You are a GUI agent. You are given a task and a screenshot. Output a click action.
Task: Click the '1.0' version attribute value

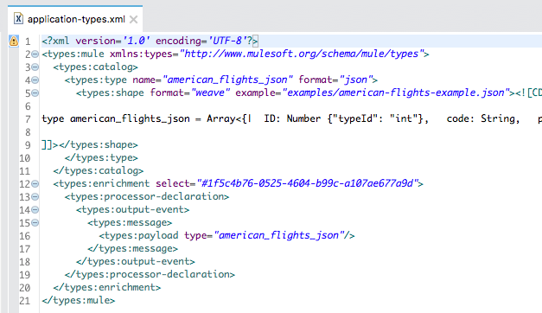click(136, 41)
